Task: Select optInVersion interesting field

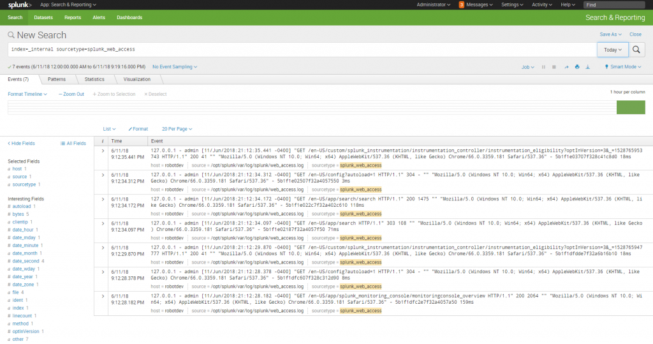Action: click(26, 331)
